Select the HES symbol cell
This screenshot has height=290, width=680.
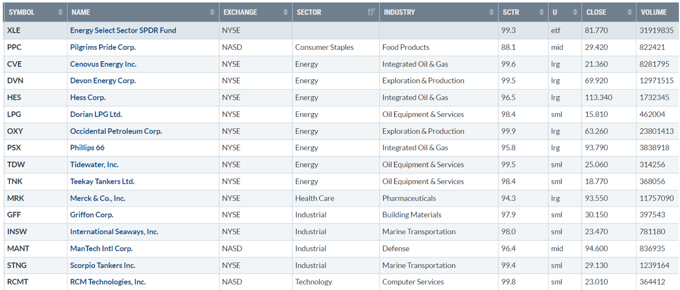pos(14,97)
